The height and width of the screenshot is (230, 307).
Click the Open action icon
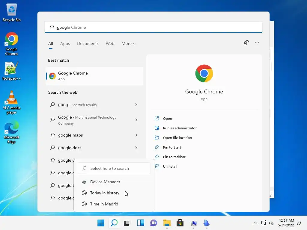click(156, 118)
